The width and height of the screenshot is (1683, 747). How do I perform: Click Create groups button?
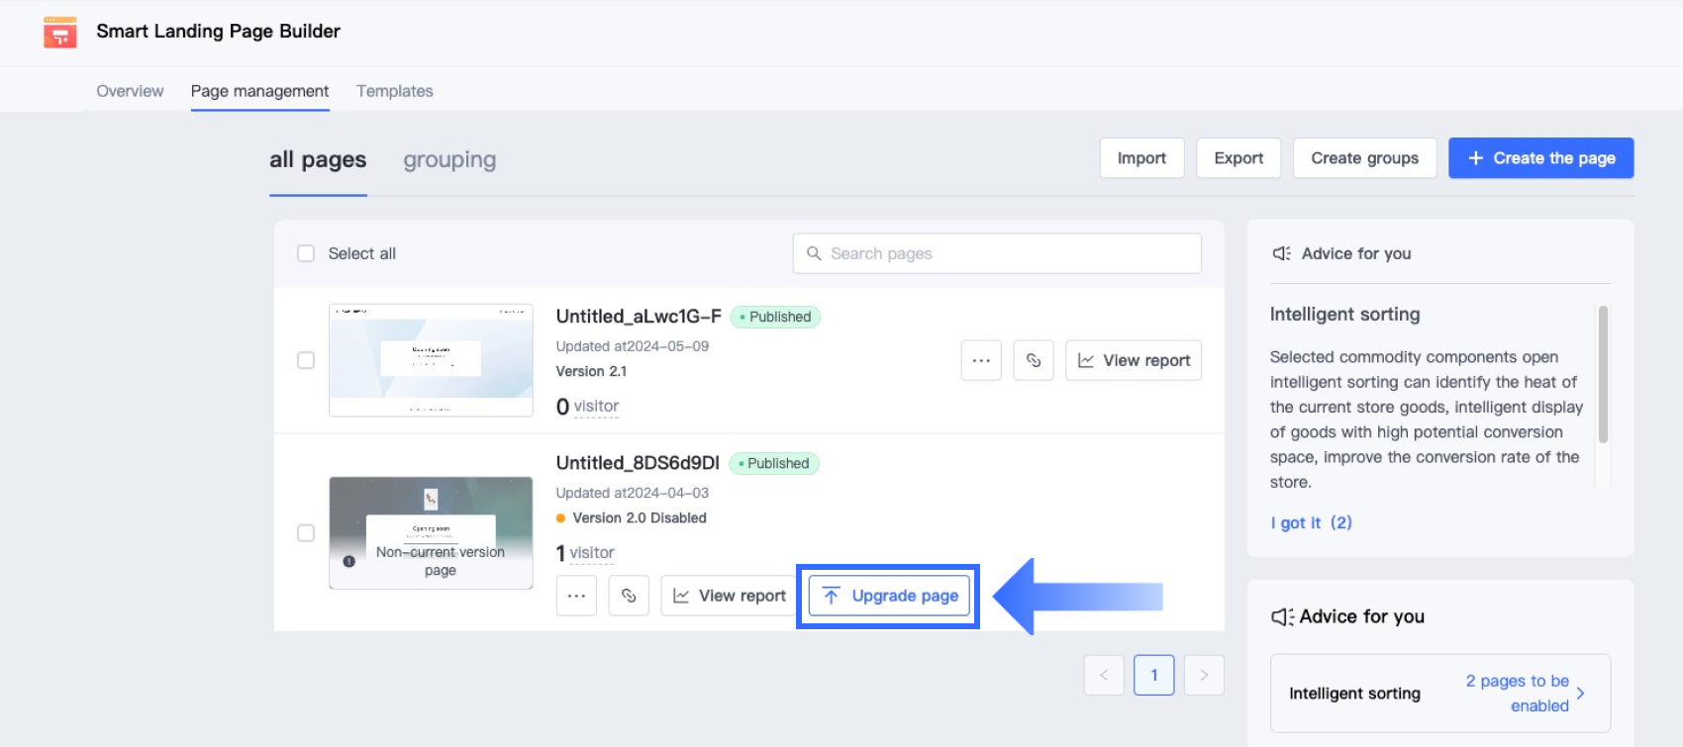(1364, 158)
